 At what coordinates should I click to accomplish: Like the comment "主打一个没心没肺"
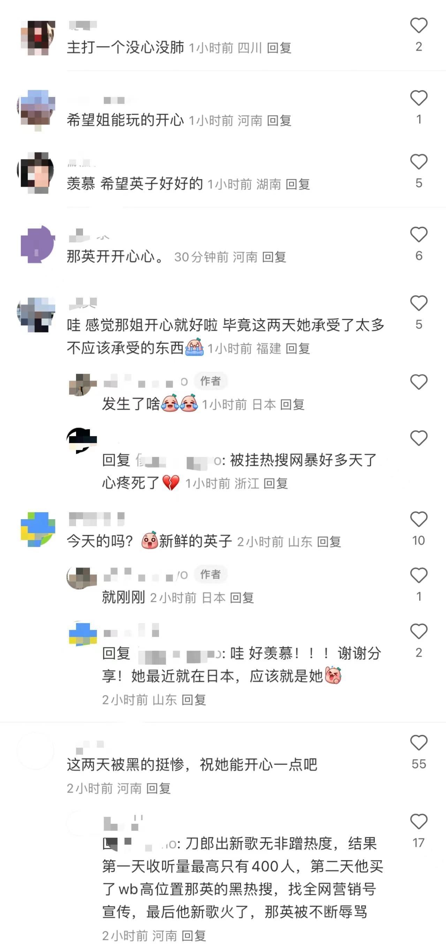tap(418, 25)
